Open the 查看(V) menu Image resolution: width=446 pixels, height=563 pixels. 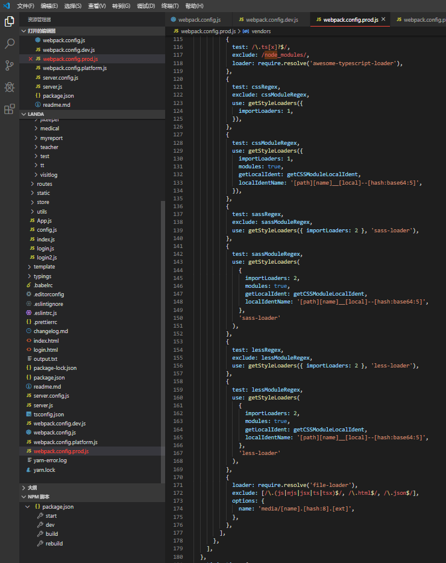coord(97,6)
